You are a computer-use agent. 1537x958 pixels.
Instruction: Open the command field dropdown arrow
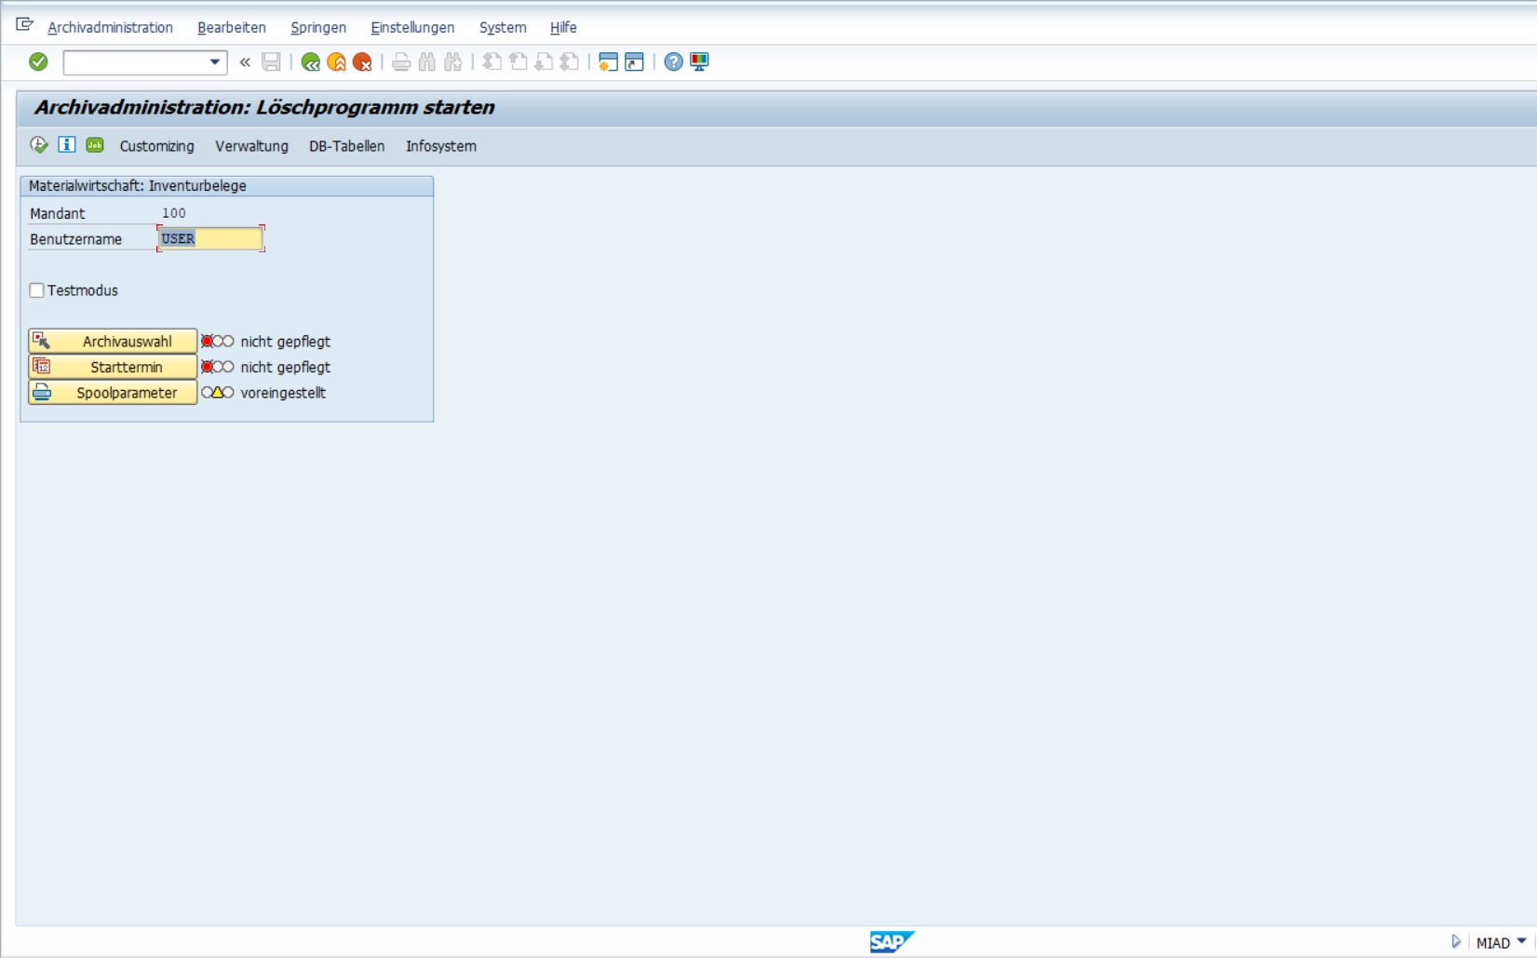pyautogui.click(x=215, y=62)
